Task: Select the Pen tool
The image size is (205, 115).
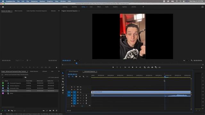Action: (x=63, y=87)
